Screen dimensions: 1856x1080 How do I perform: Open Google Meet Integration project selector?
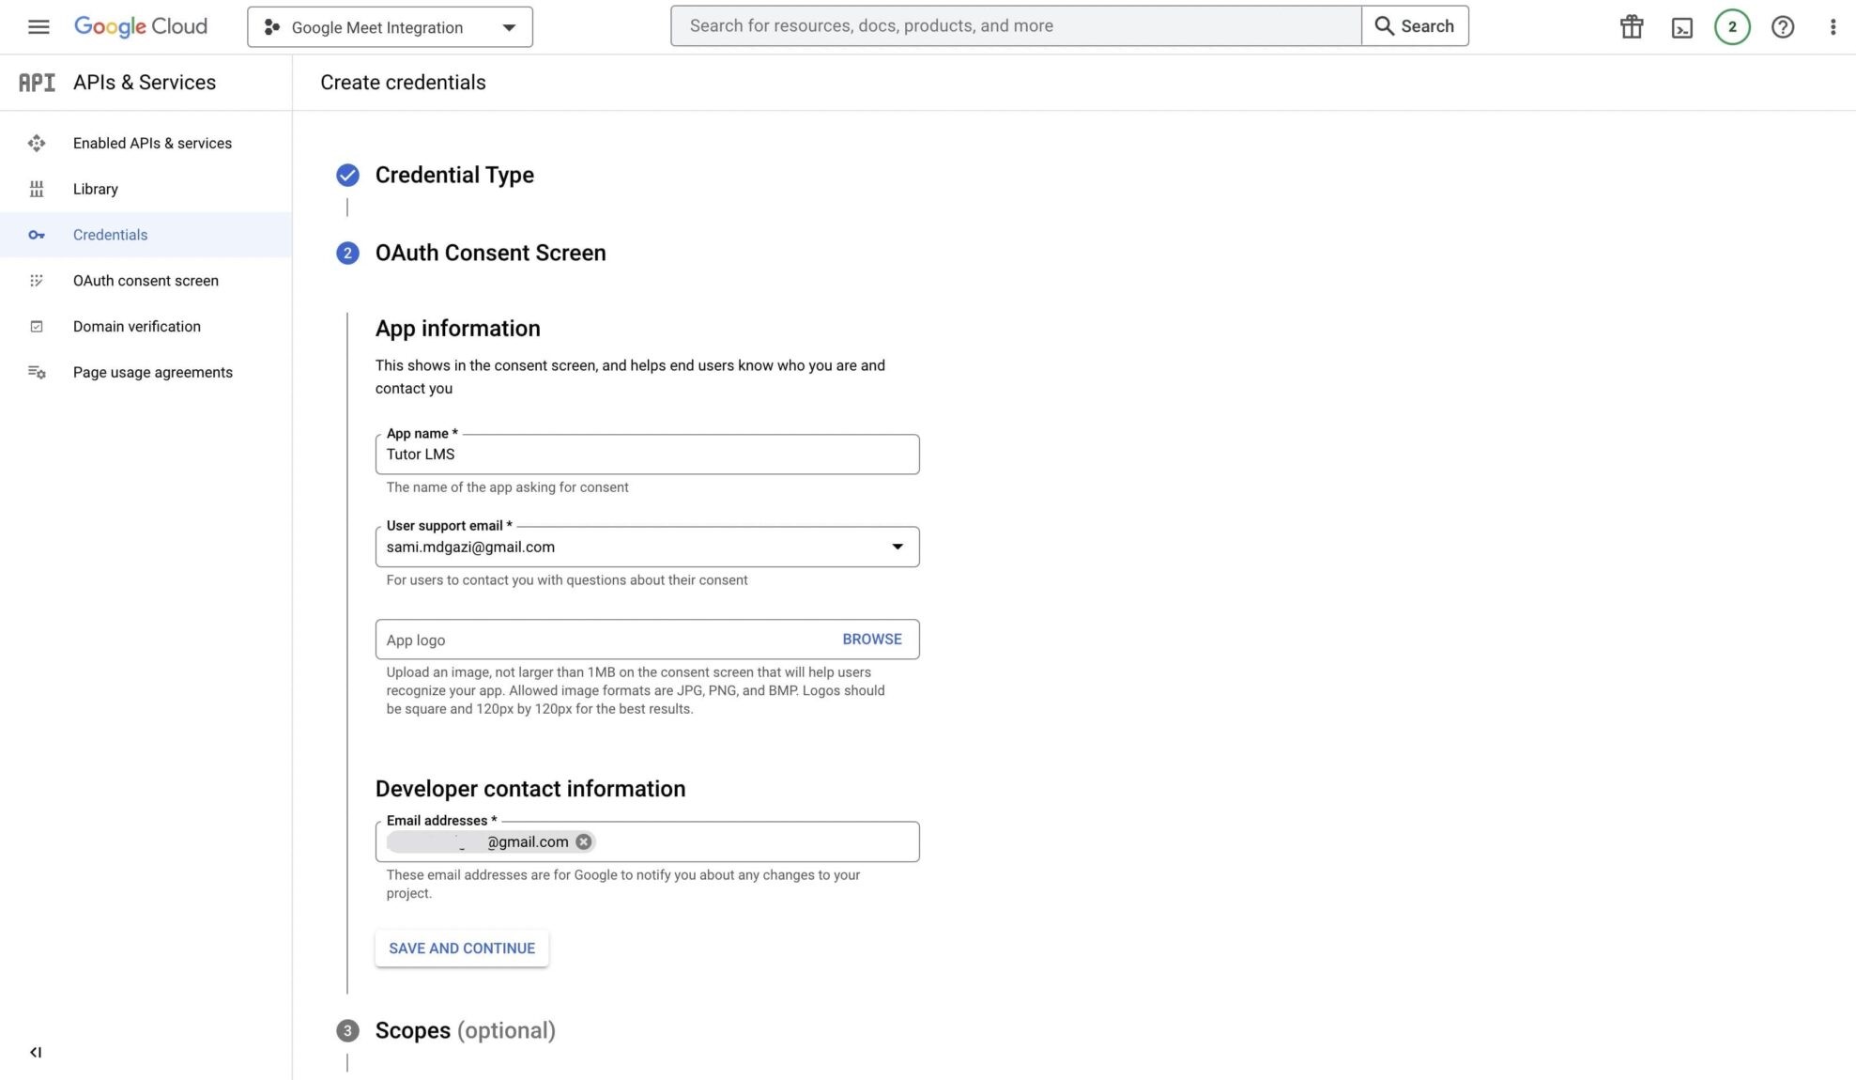390,27
